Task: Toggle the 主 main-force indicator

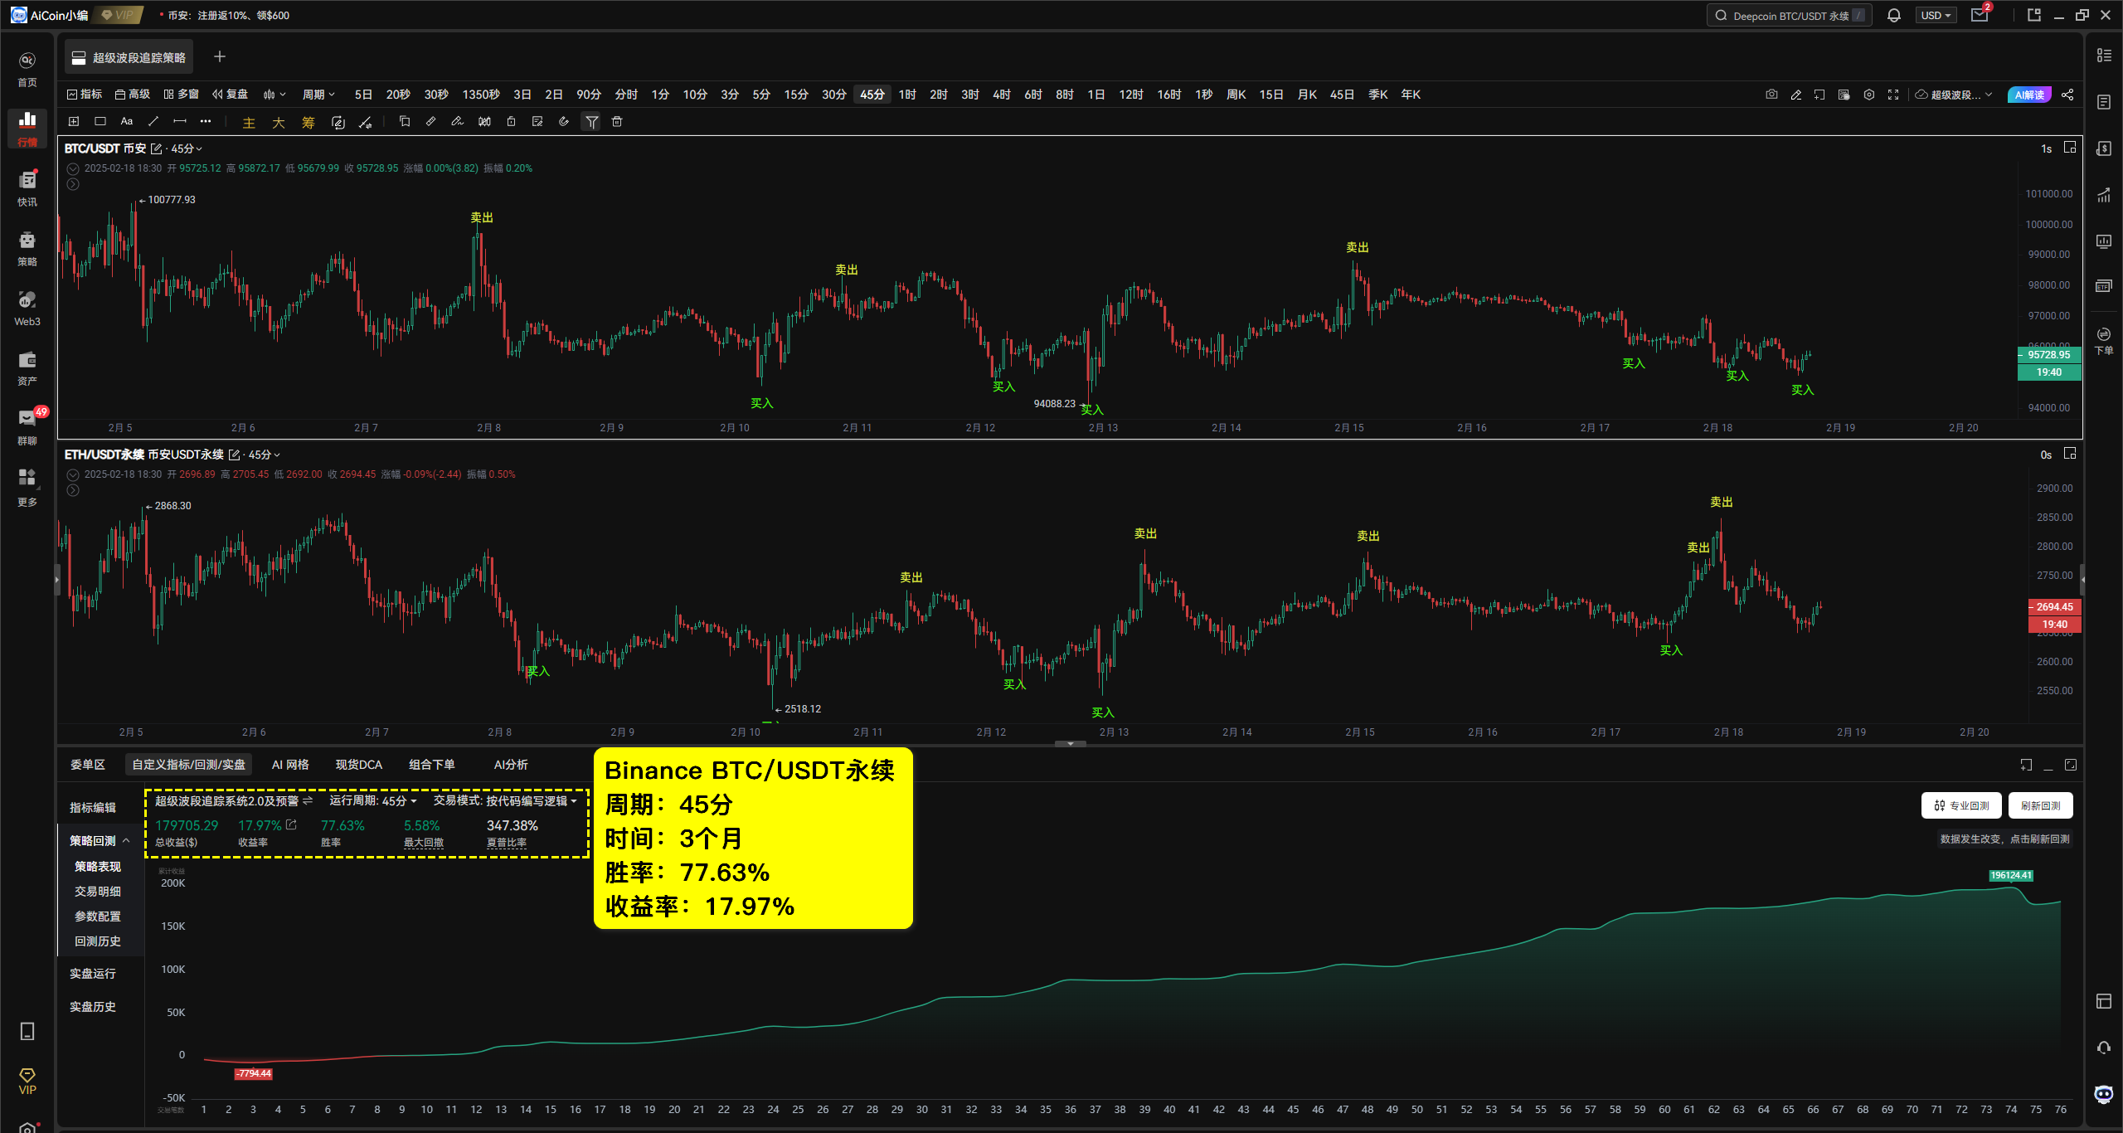Action: 248,122
